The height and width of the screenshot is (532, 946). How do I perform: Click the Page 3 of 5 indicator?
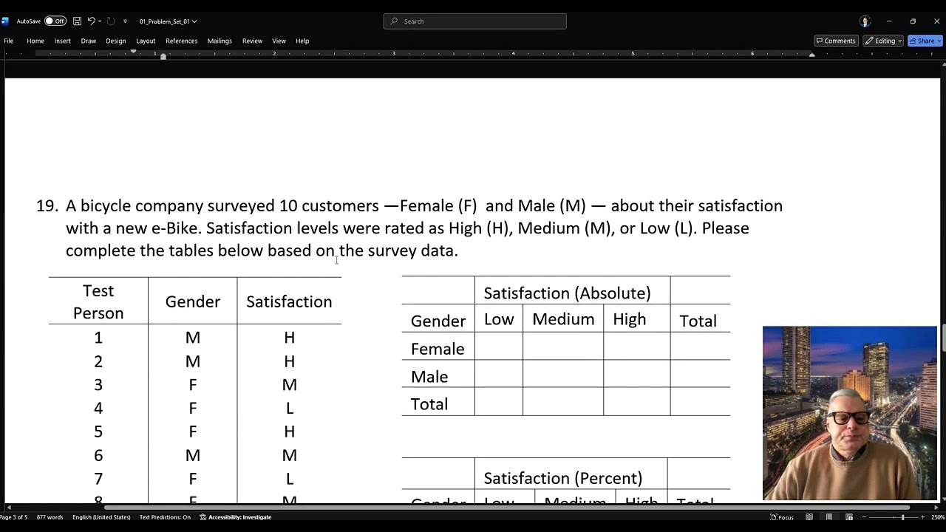[13, 517]
